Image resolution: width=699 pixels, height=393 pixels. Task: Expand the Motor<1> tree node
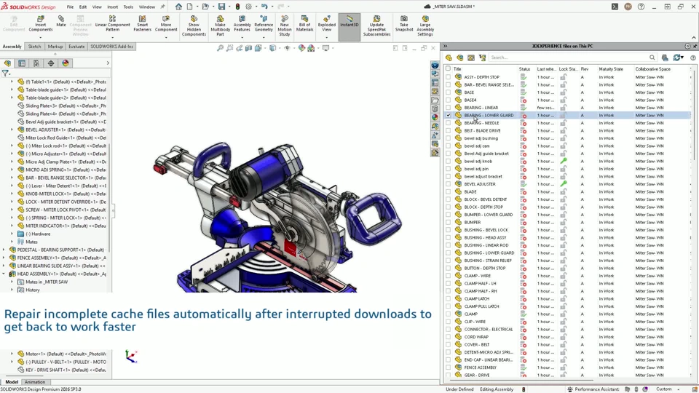coord(12,354)
